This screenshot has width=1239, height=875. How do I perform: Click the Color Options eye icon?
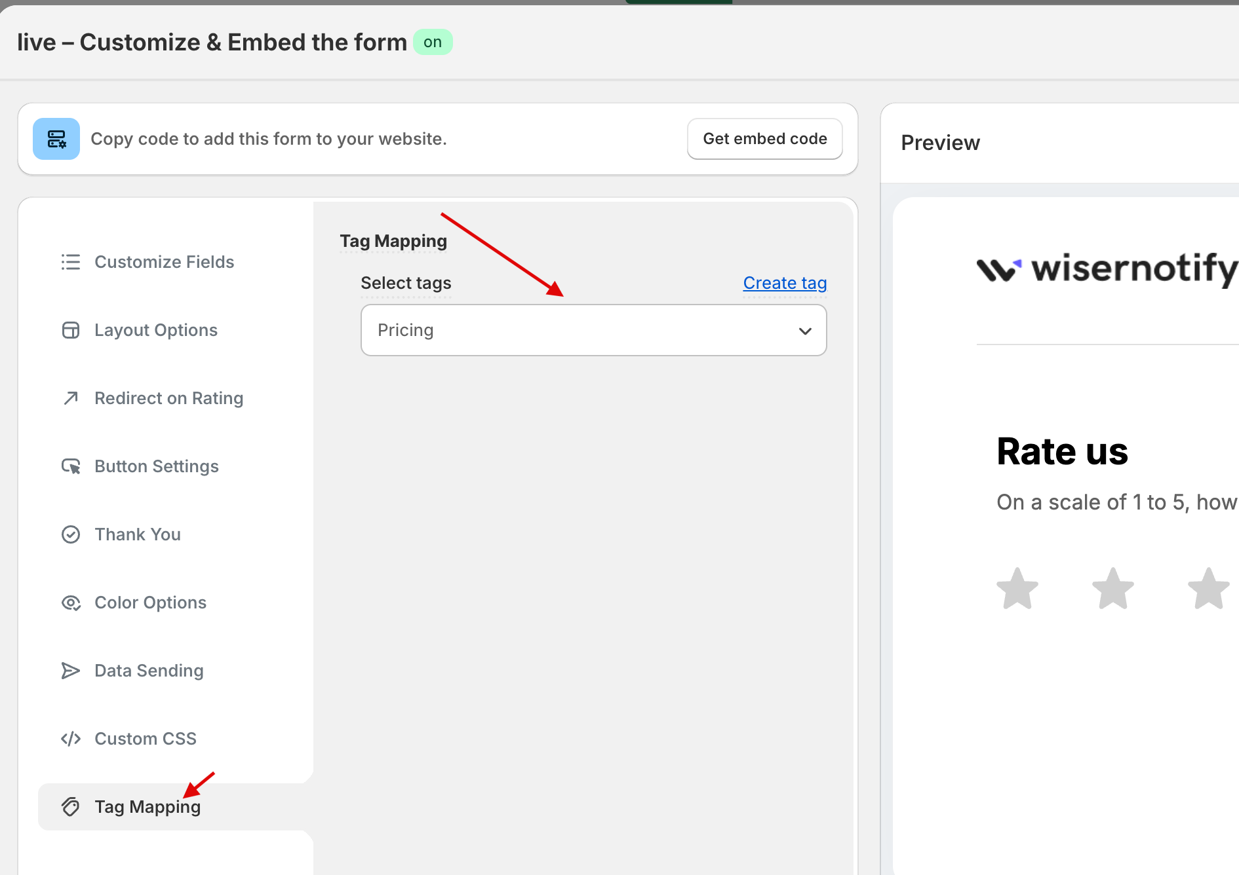click(x=71, y=603)
